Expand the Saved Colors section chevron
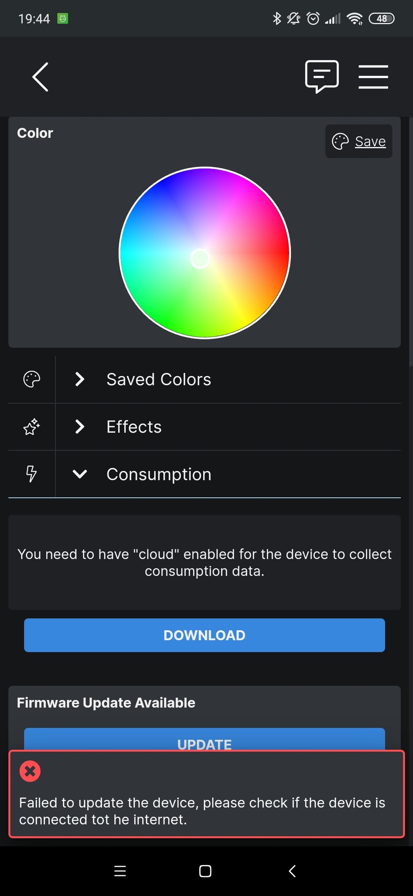This screenshot has height=896, width=413. [x=79, y=379]
